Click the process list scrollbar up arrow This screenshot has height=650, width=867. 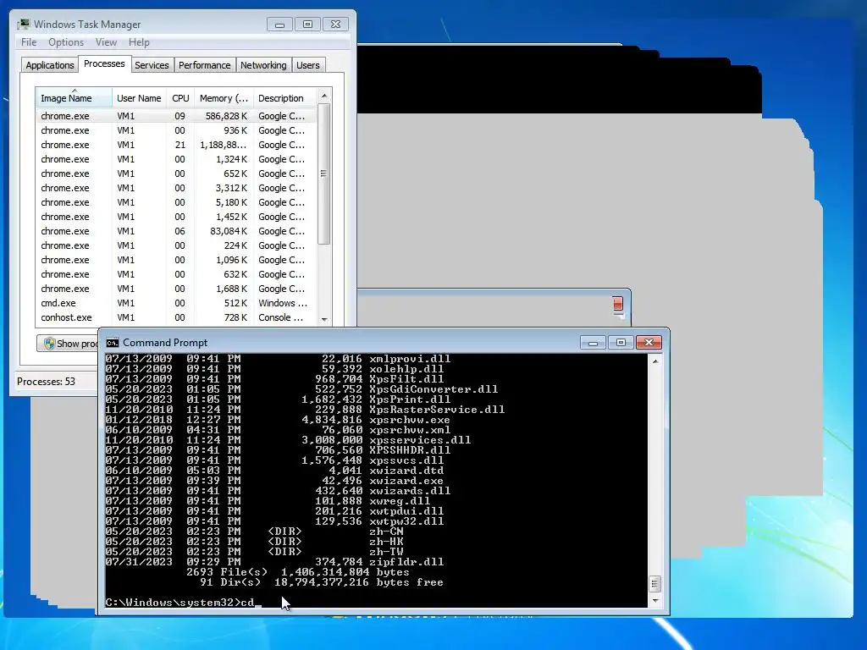coord(324,96)
